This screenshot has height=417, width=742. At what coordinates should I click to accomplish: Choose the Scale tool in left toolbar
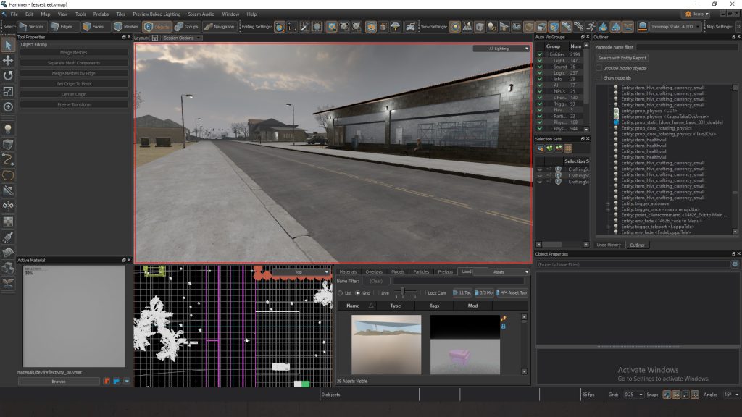[8, 91]
